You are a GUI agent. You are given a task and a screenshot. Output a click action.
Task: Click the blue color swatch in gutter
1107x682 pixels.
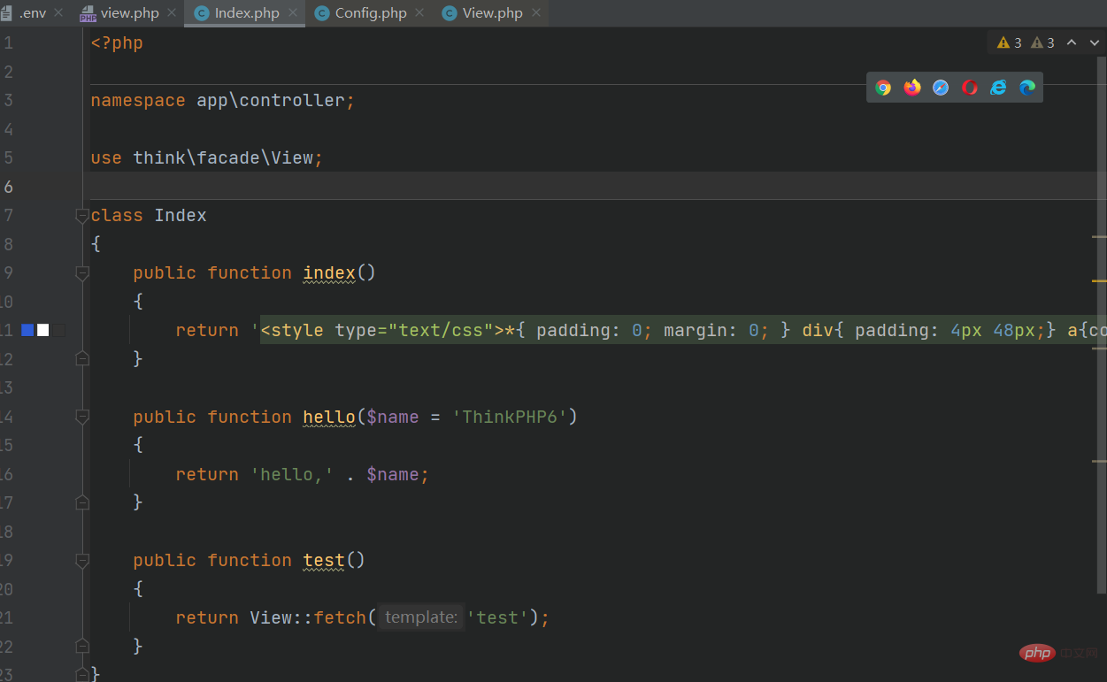pyautogui.click(x=27, y=330)
